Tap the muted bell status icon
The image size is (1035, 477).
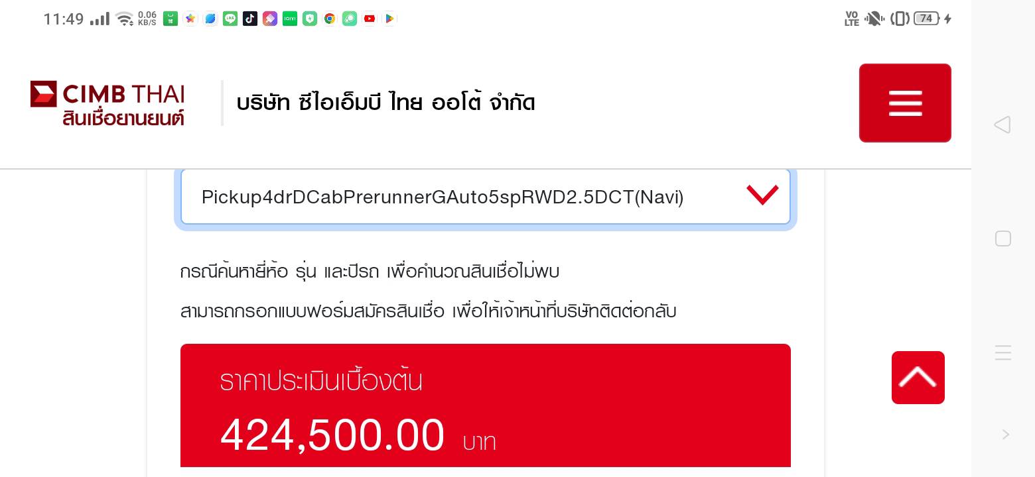point(874,19)
